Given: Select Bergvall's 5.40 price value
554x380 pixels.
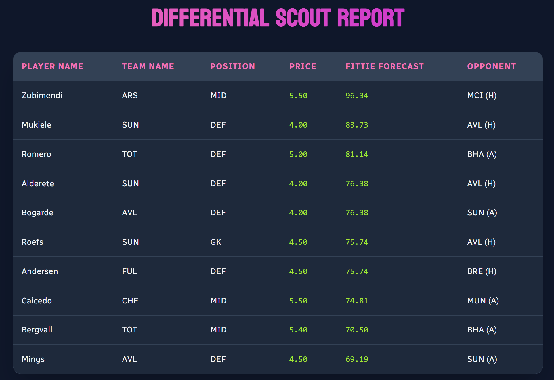Looking at the screenshot, I should 298,330.
